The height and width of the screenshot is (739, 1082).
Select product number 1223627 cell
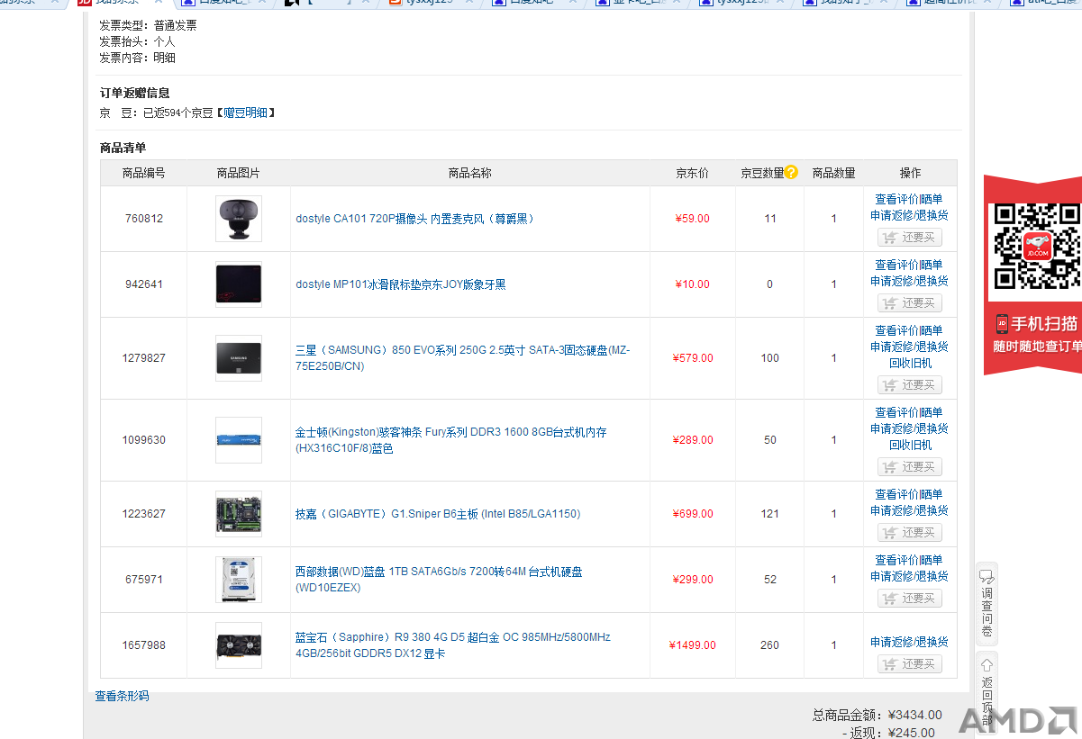point(144,514)
